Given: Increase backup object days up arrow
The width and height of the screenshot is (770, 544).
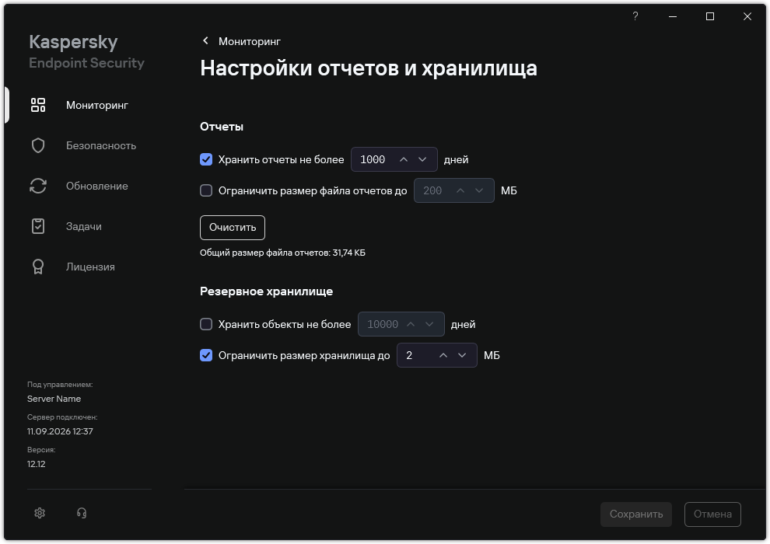Looking at the screenshot, I should (x=411, y=324).
